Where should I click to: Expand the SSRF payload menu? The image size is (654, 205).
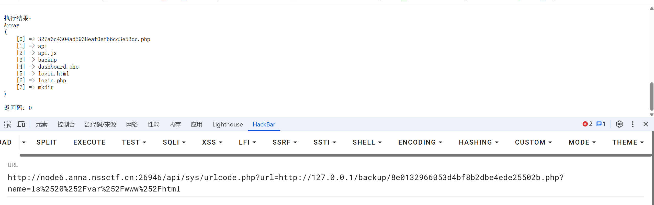[285, 142]
